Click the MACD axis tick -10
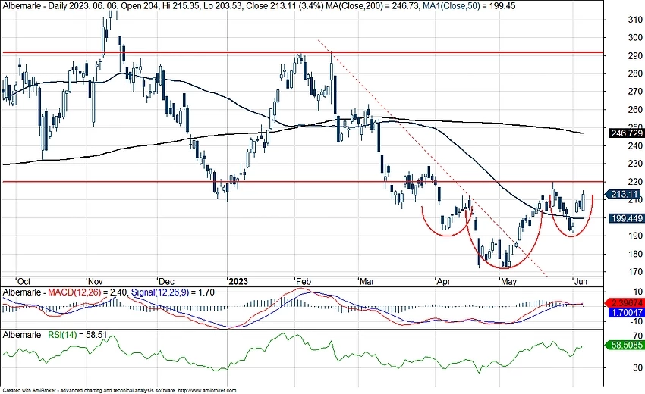The width and height of the screenshot is (645, 394). (x=636, y=322)
